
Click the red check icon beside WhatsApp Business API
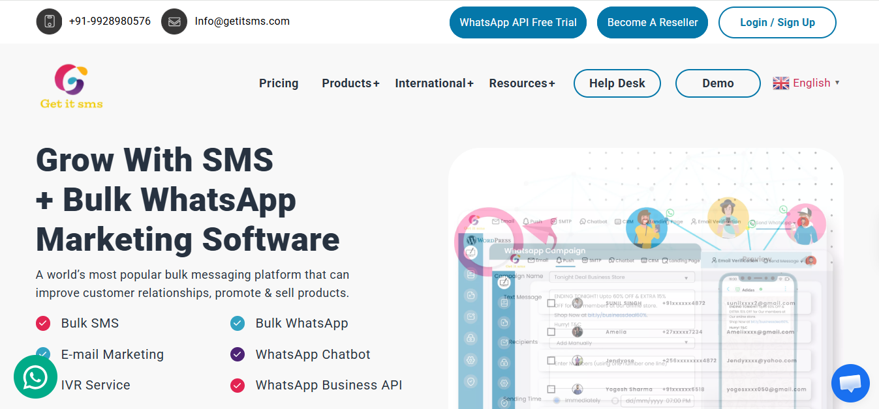[x=238, y=385]
